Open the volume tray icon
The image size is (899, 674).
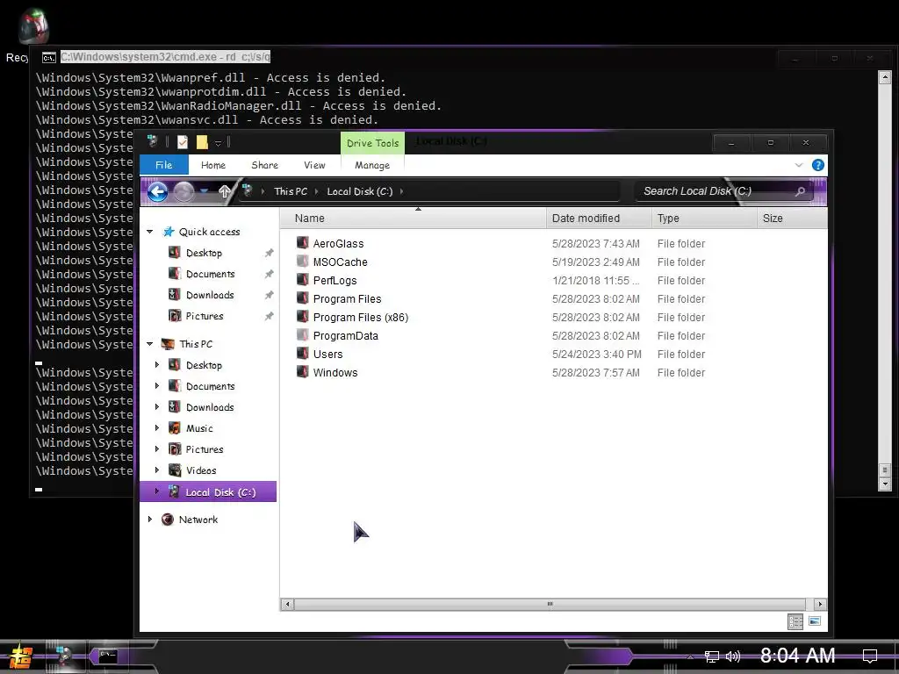click(733, 656)
